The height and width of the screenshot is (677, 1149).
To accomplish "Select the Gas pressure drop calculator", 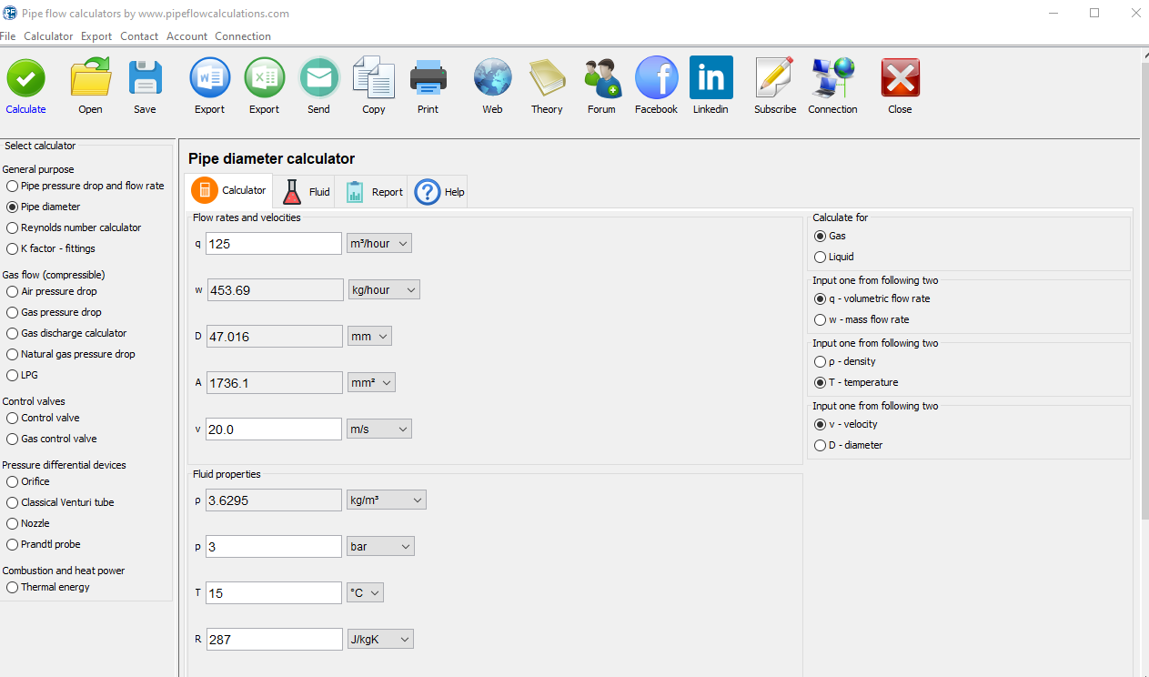I will click(x=13, y=313).
